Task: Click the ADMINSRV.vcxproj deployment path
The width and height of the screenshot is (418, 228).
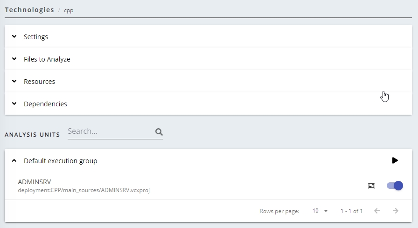Action: 84,190
